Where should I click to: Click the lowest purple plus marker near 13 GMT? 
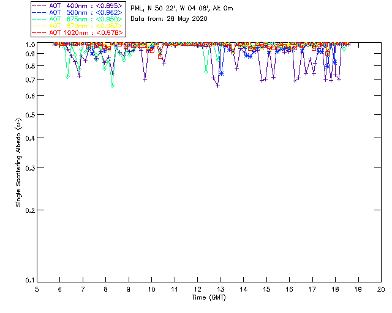pyautogui.click(x=218, y=86)
